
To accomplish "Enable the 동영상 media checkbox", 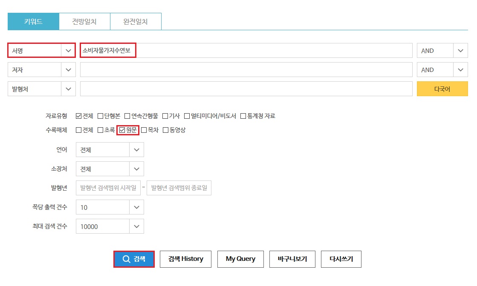I will [x=166, y=130].
